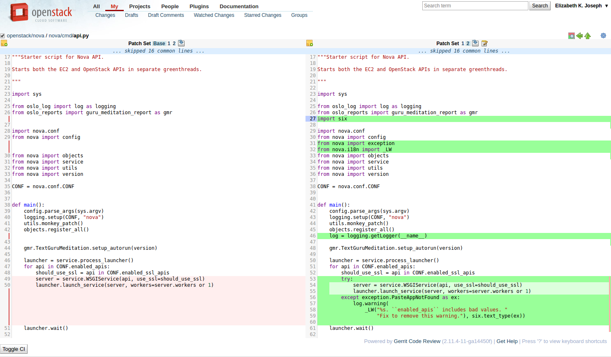This screenshot has width=611, height=357.
Task: Open the Projects menu
Action: click(139, 6)
